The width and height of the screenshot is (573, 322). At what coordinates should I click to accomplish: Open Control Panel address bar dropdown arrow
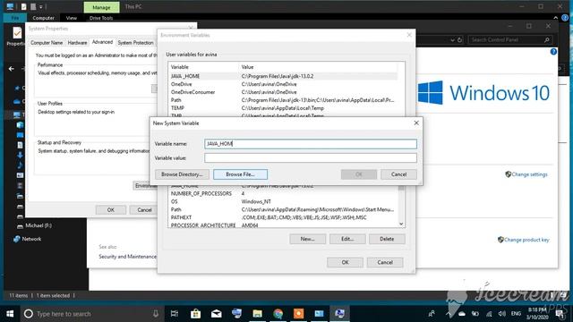[452, 39]
